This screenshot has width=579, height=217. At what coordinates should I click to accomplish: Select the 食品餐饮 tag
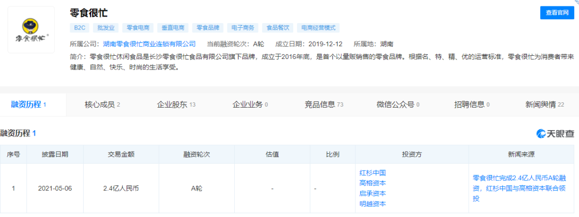click(278, 28)
